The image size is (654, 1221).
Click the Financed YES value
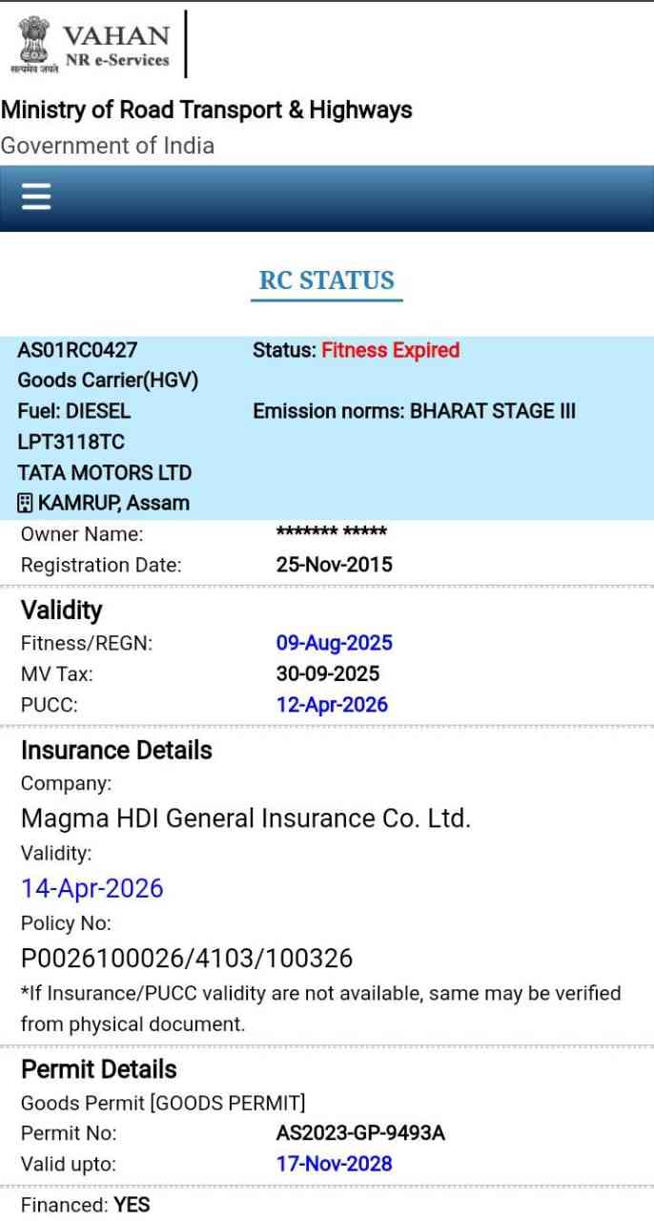tap(132, 1205)
